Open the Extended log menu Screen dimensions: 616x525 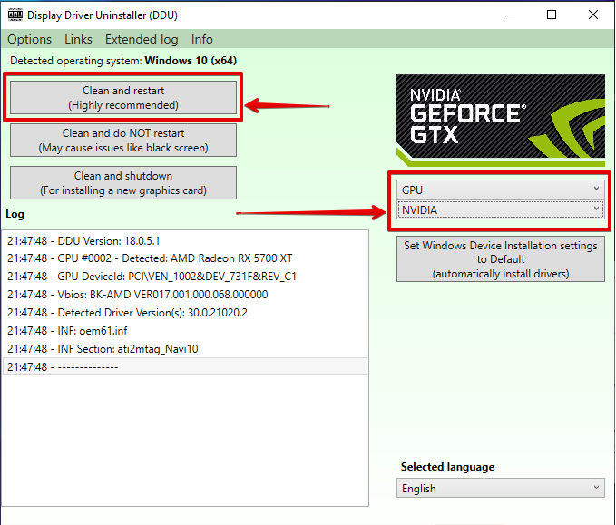pyautogui.click(x=142, y=39)
